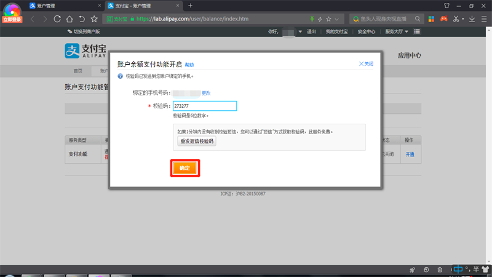Image resolution: width=492 pixels, height=277 pixels.
Task: Expand the screenshot tool dropdown arrow
Action: point(463,19)
